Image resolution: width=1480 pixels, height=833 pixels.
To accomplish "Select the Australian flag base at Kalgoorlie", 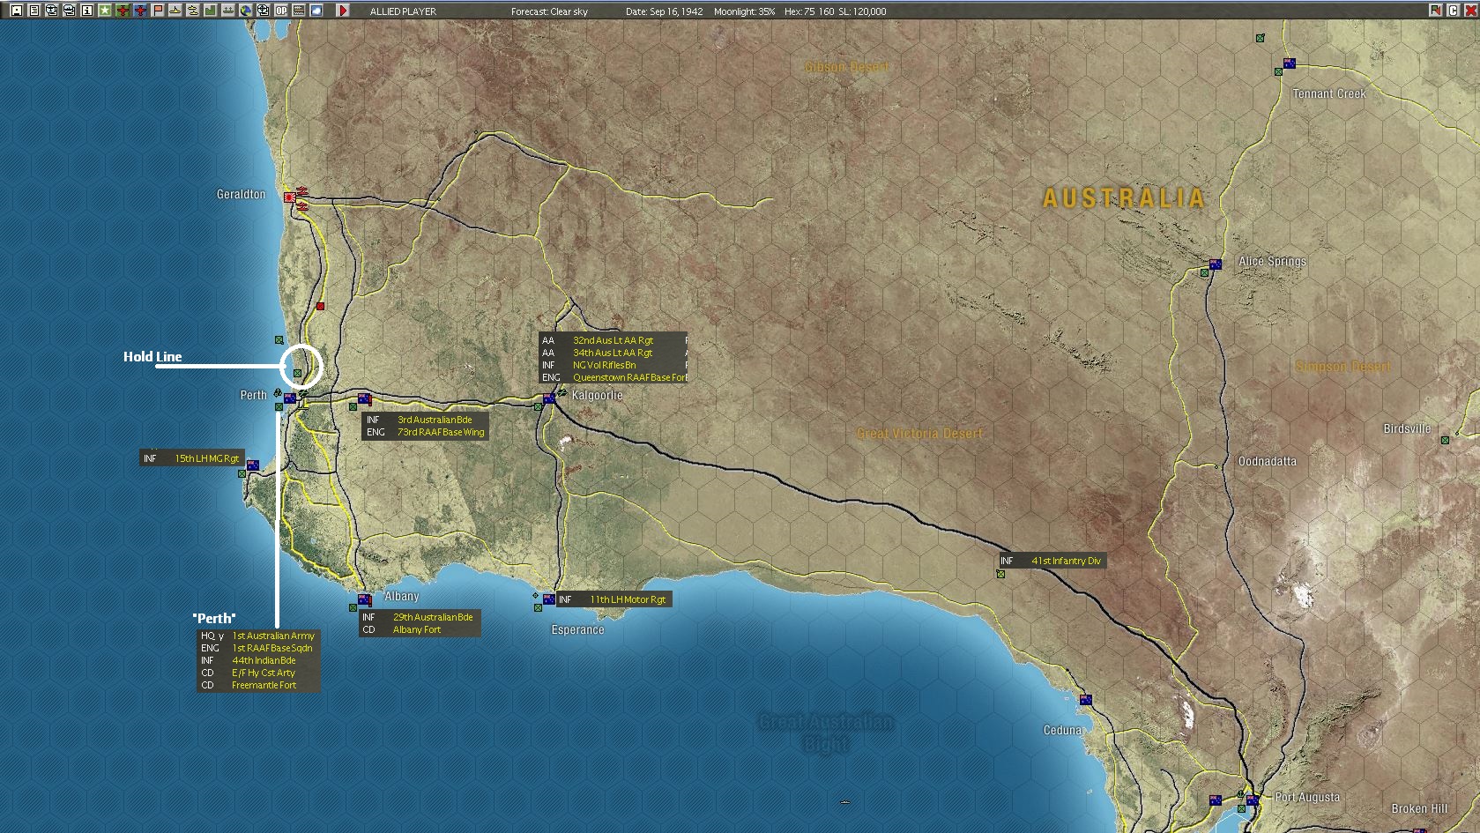I will (549, 398).
